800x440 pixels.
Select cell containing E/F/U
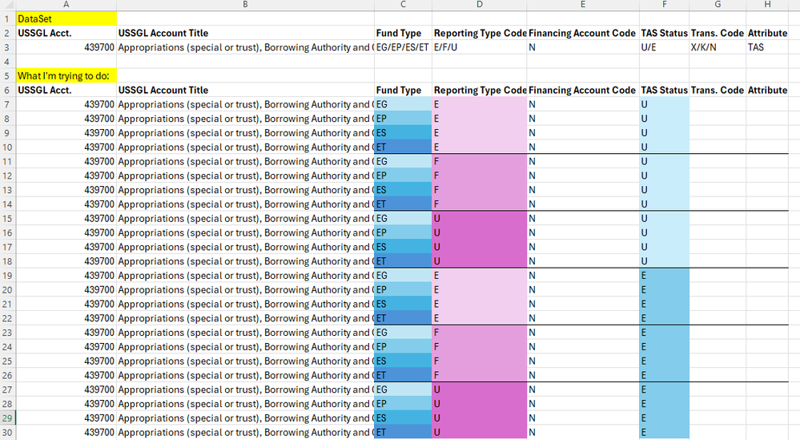[480, 47]
